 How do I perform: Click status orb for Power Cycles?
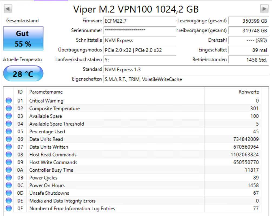(9, 178)
